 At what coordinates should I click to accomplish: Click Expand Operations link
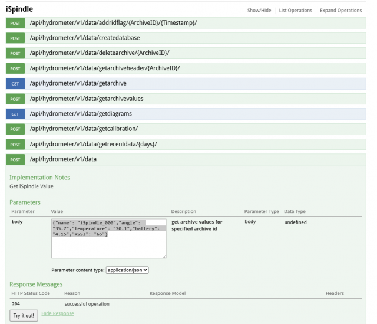click(340, 11)
